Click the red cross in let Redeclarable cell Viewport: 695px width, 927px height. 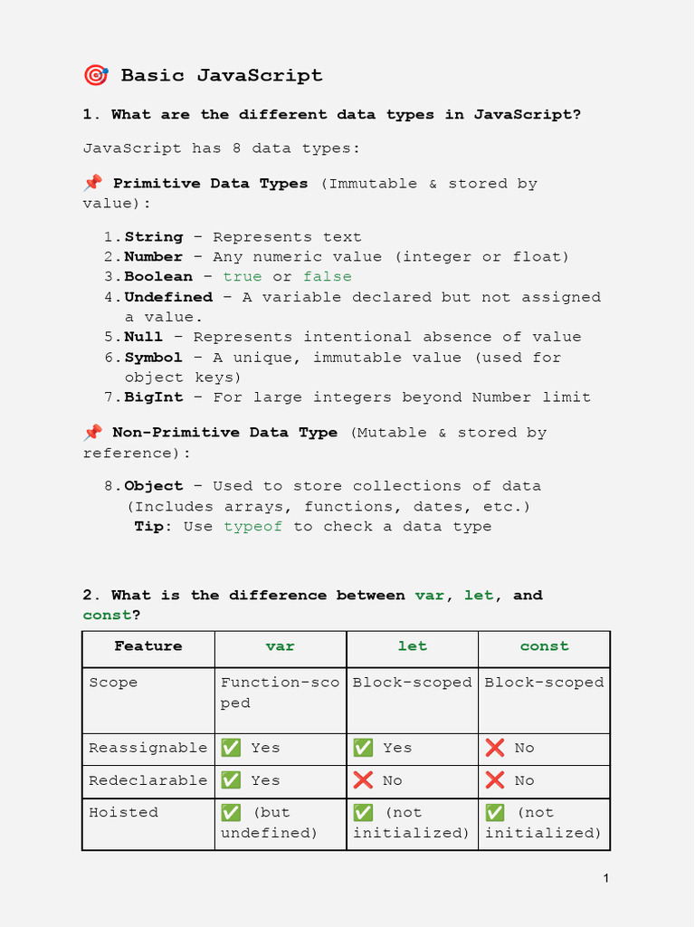click(363, 780)
